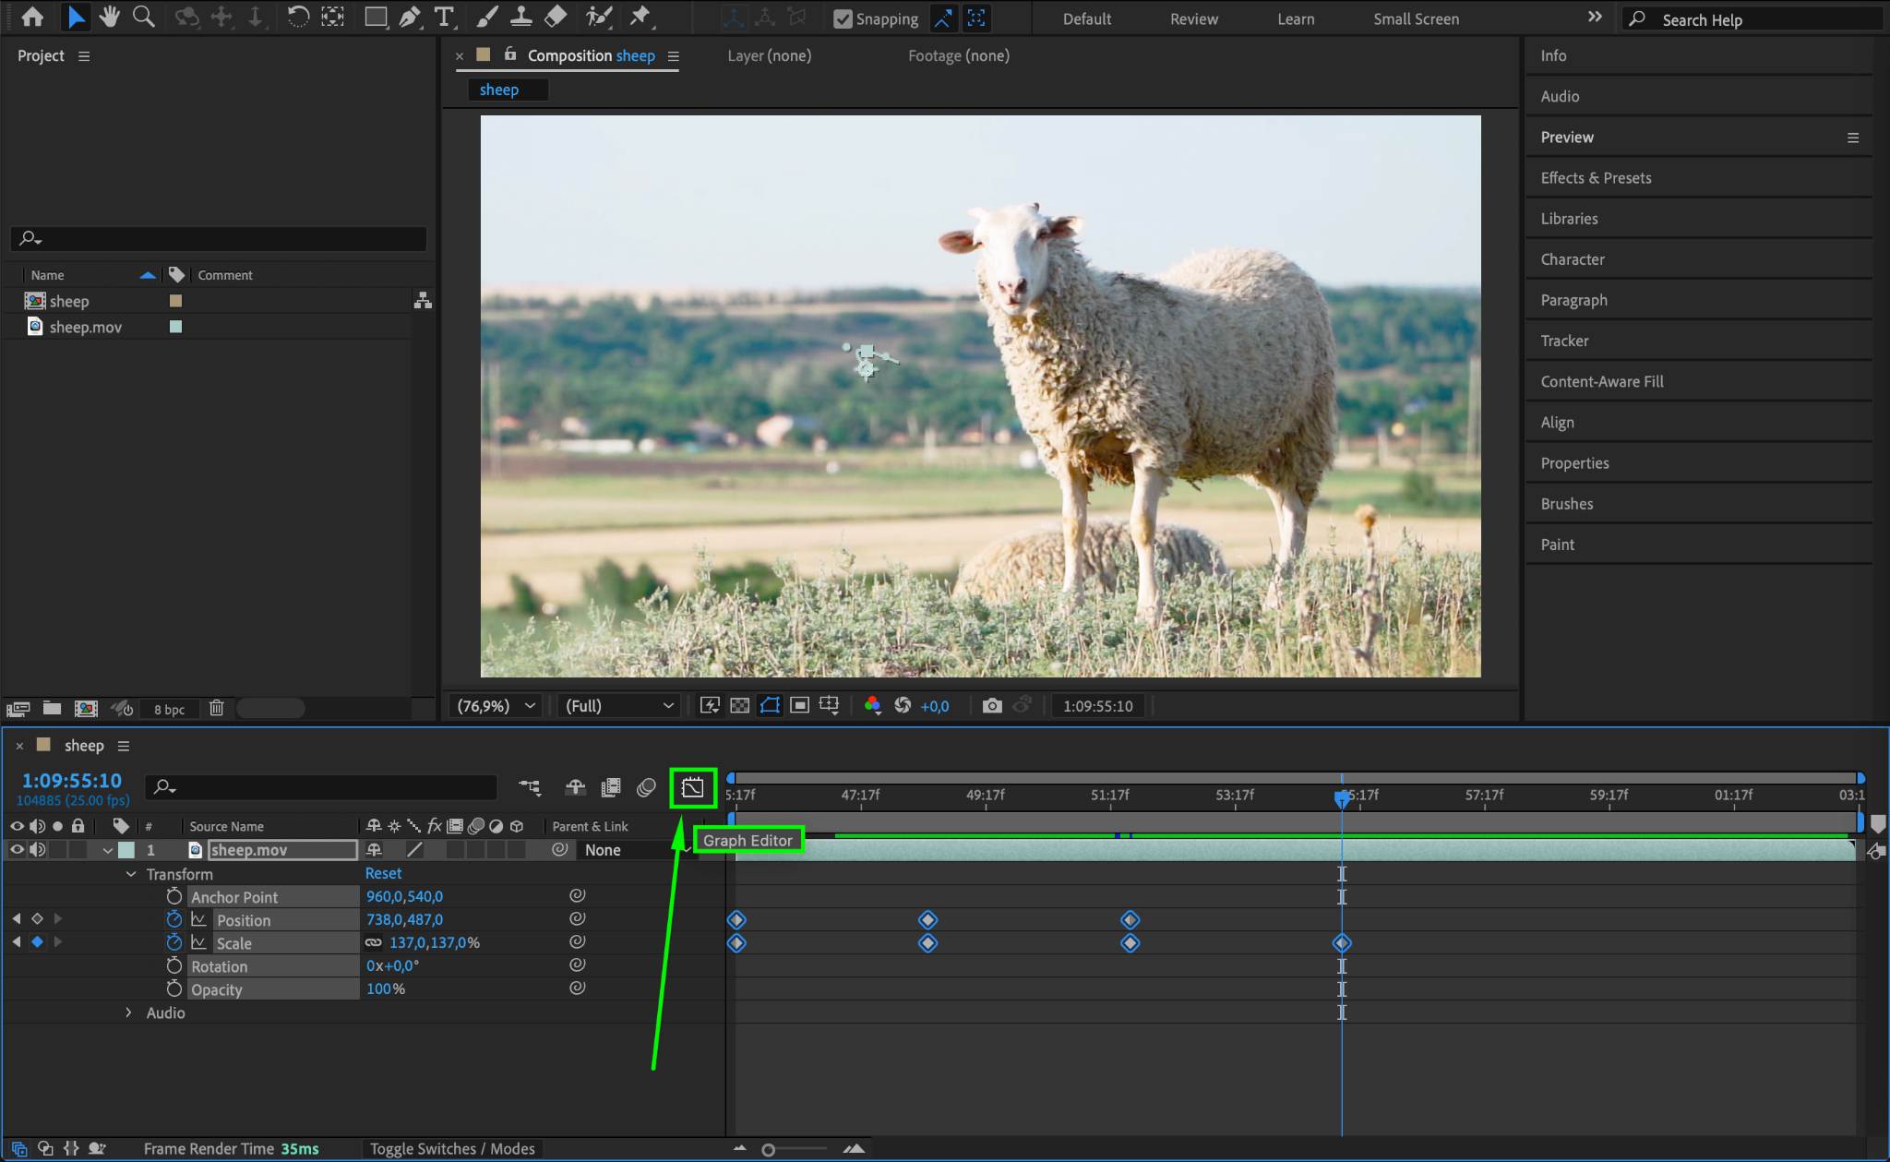Delete selected item with trash icon

216,708
